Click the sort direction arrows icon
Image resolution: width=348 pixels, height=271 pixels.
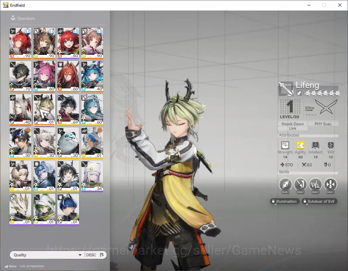[x=102, y=255]
